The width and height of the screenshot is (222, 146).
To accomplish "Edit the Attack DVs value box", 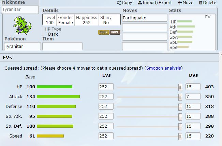I will pyautogui.click(x=193, y=97).
